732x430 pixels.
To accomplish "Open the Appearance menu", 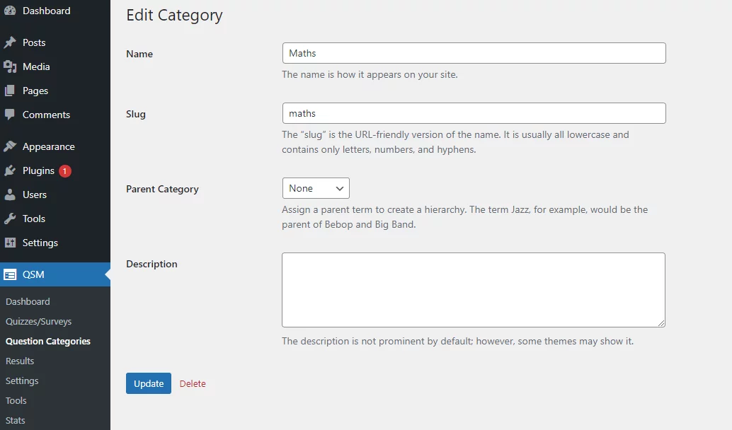I will pyautogui.click(x=55, y=146).
